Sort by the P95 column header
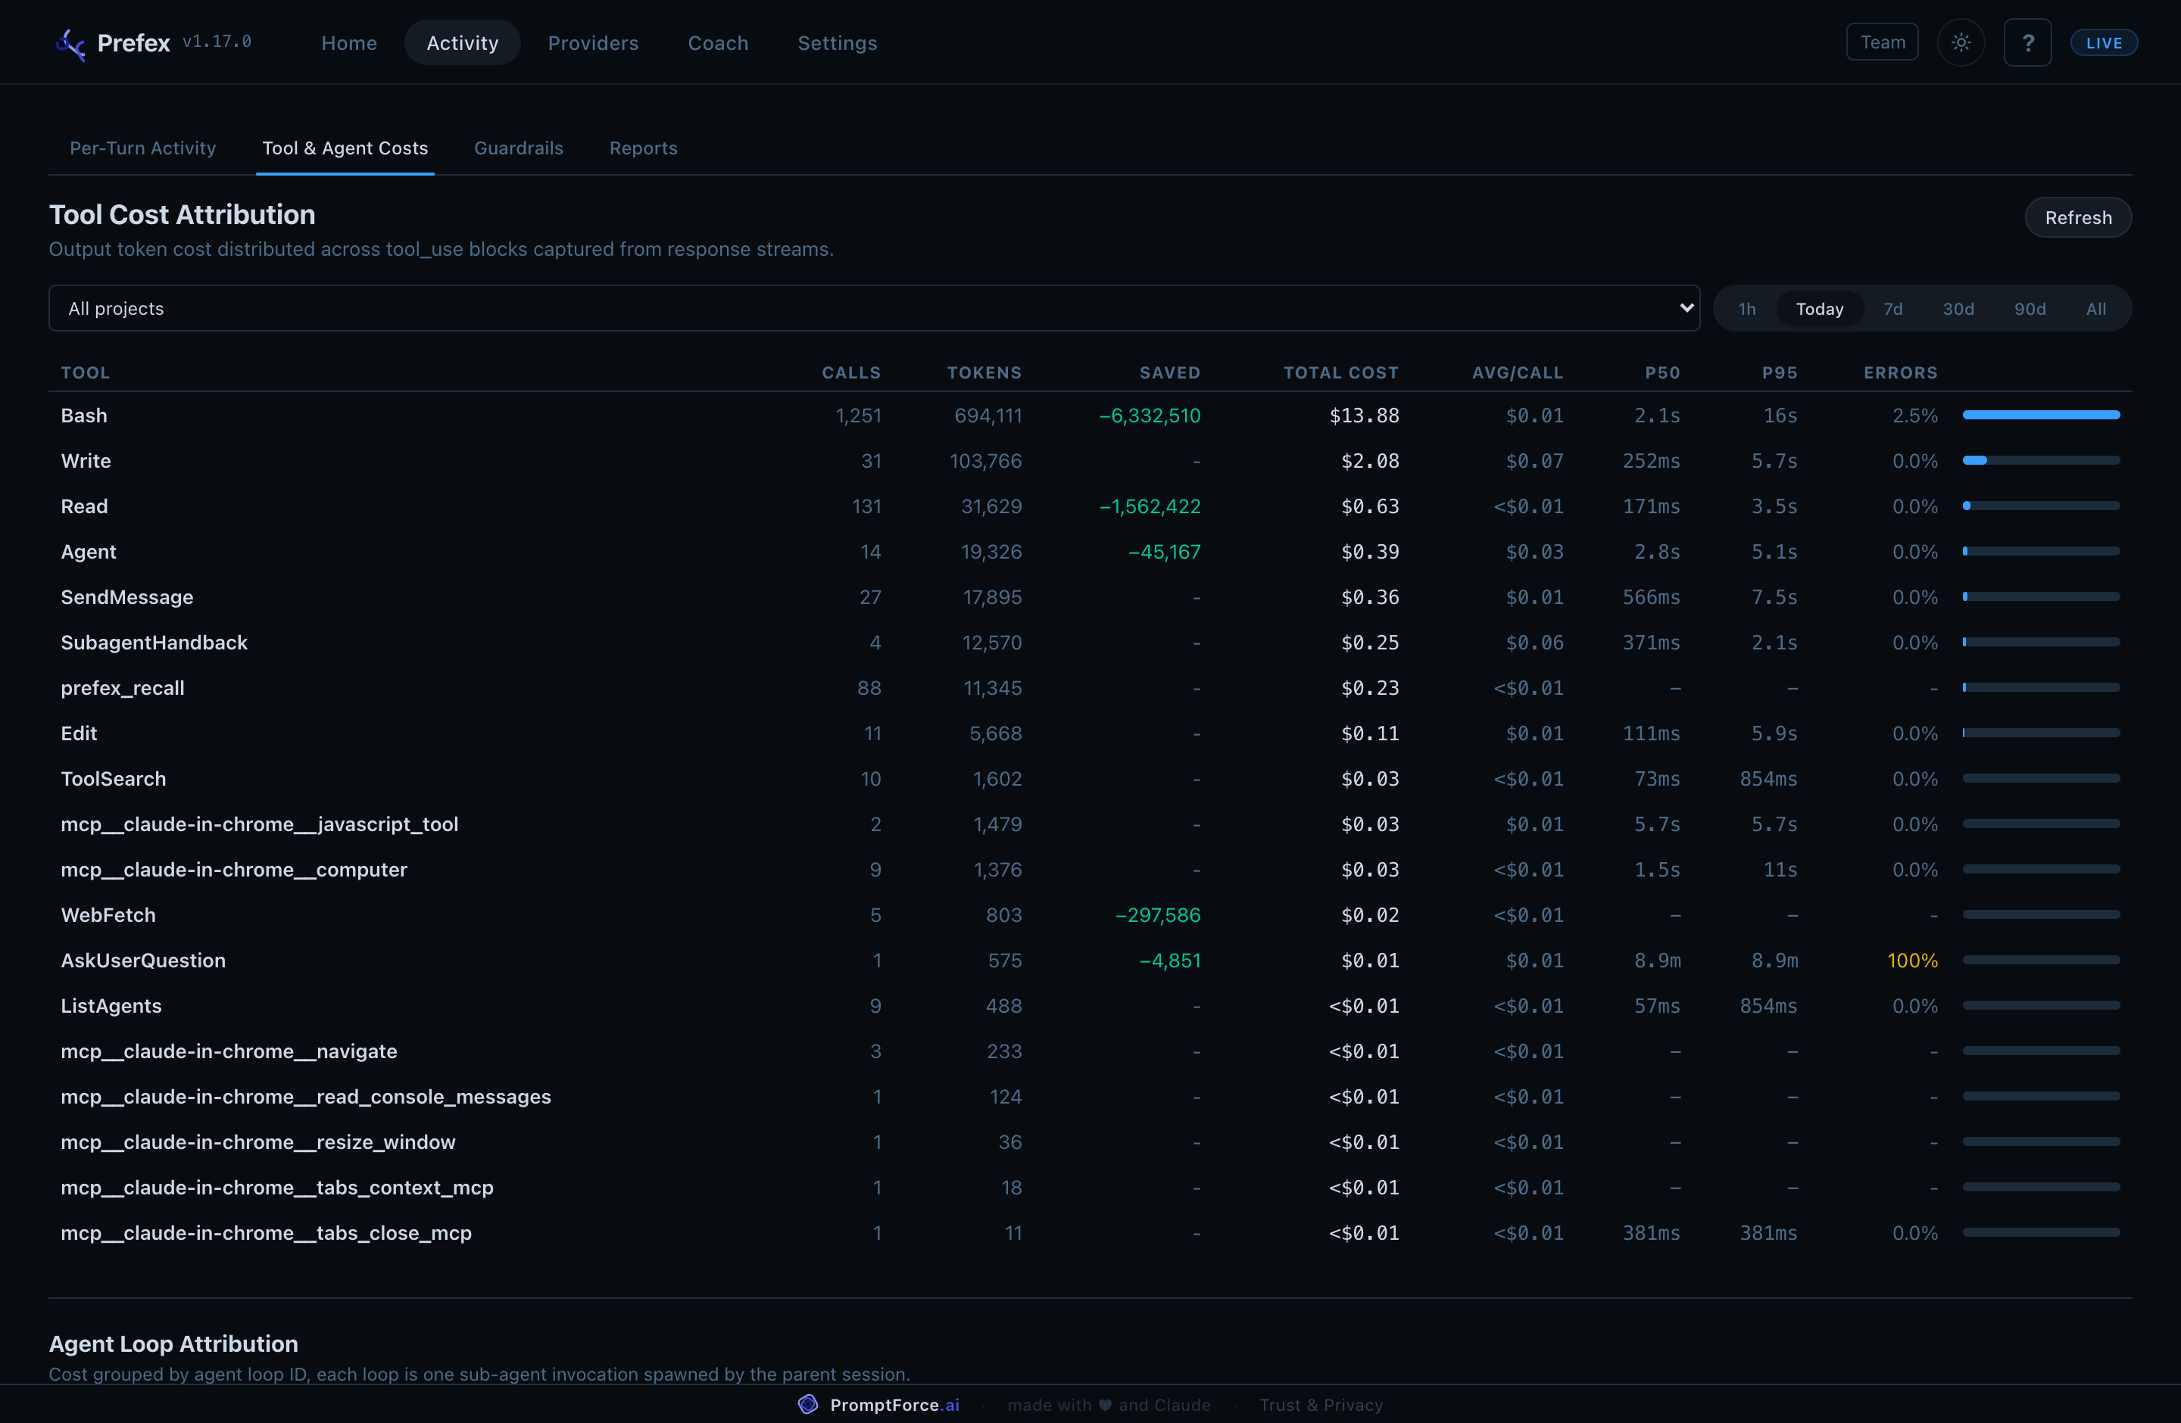The width and height of the screenshot is (2181, 1423). pos(1779,372)
